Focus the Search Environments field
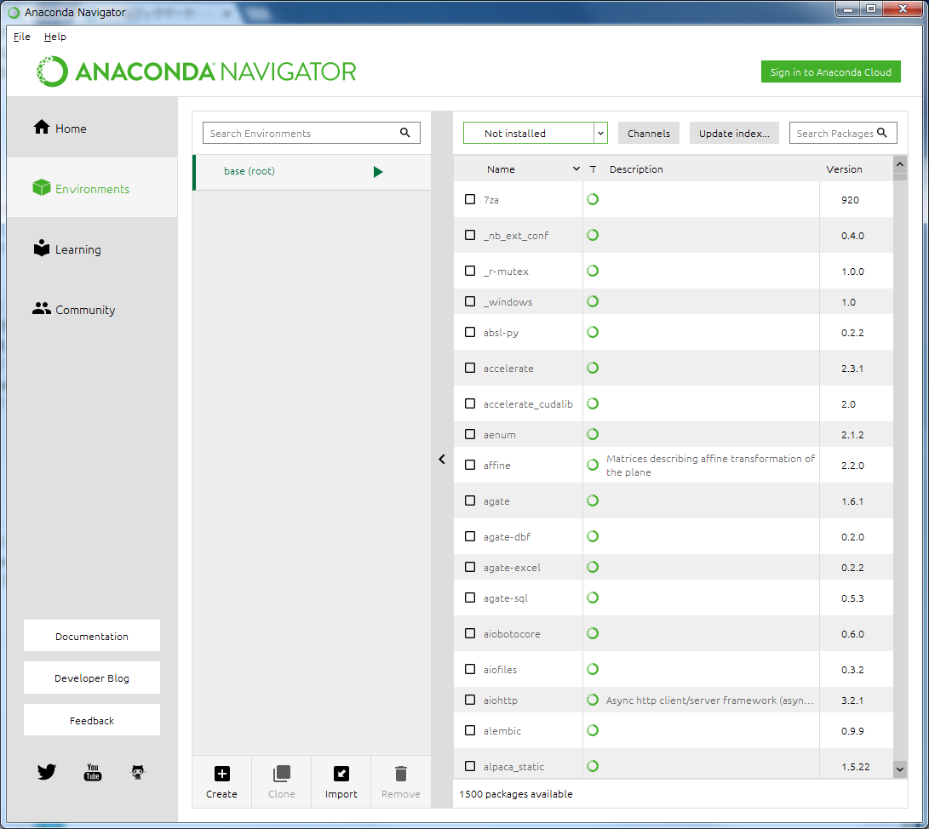The height and width of the screenshot is (829, 929). point(312,133)
